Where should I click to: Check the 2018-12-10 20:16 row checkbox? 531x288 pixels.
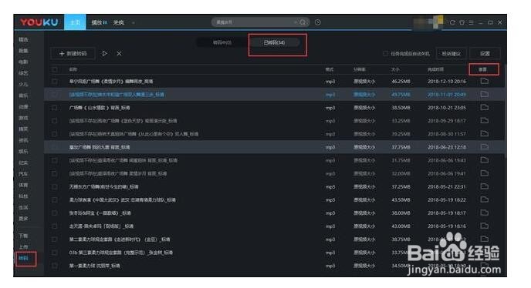coord(55,82)
